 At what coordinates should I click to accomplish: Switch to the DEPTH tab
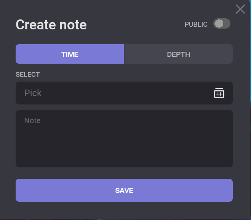pos(178,54)
